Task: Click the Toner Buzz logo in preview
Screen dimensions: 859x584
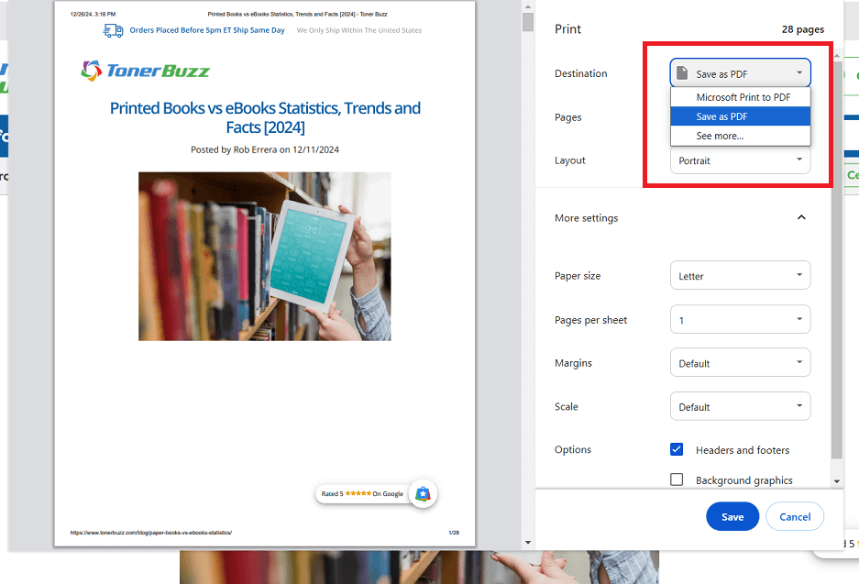Action: coord(145,71)
